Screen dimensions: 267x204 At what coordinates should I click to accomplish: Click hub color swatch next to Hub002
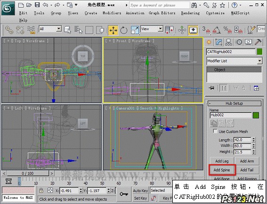[256, 115]
